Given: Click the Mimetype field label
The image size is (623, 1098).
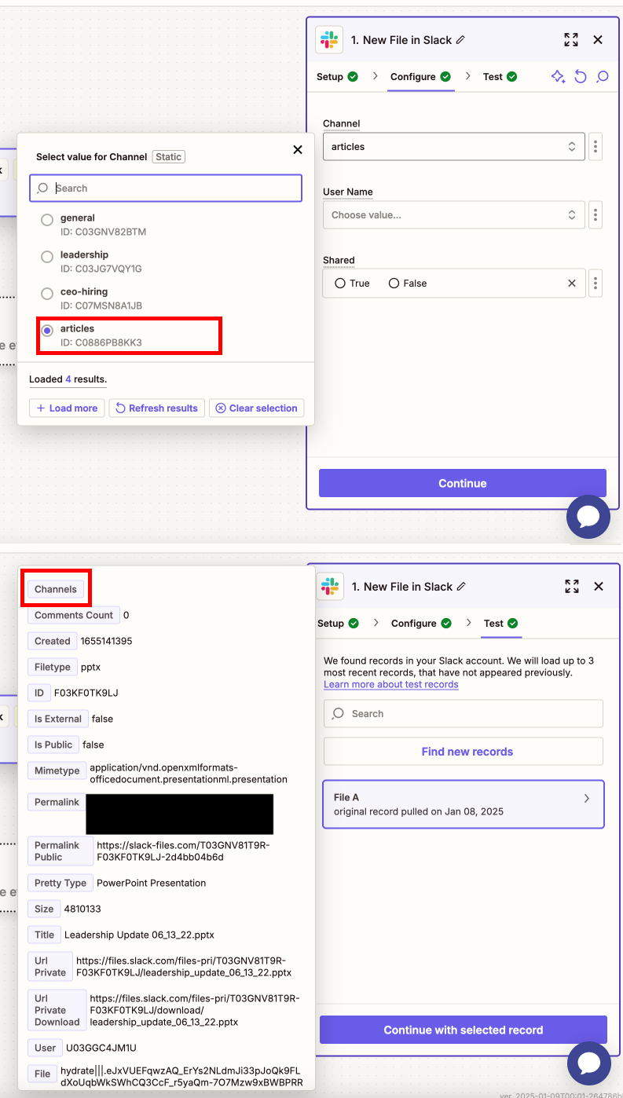Looking at the screenshot, I should coord(57,770).
